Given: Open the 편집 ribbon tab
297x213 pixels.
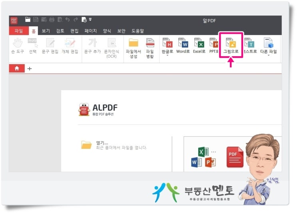Looking at the screenshot, I should point(74,31).
